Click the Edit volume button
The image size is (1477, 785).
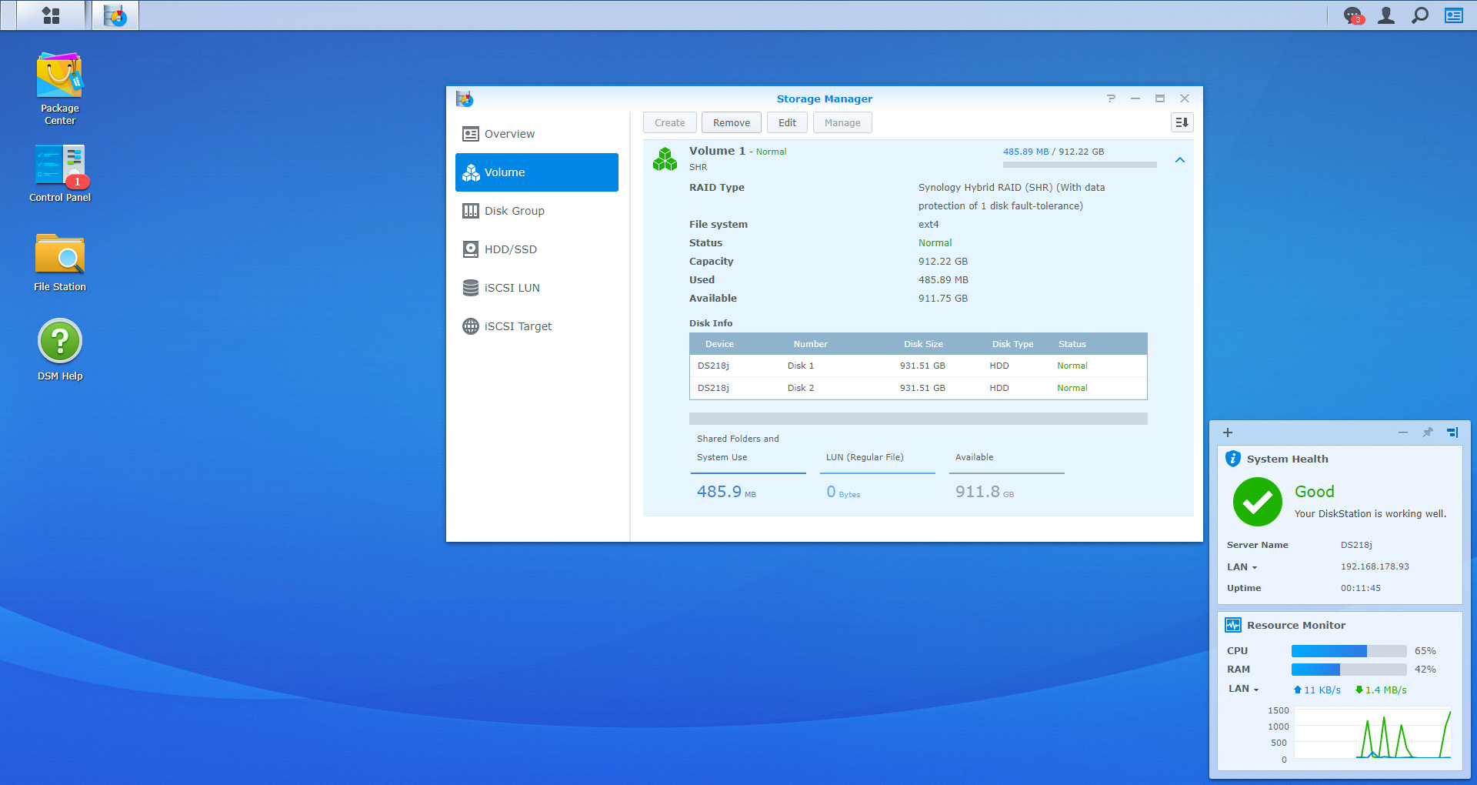coord(787,123)
